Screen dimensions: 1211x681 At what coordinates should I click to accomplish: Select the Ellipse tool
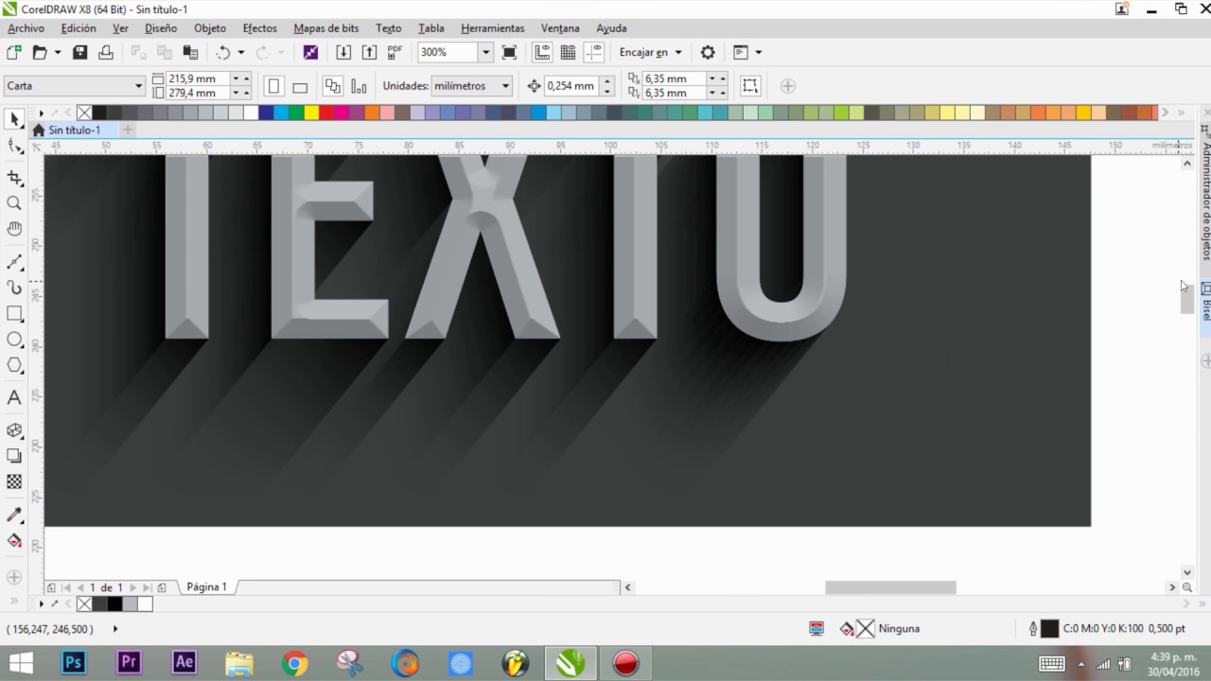point(14,339)
